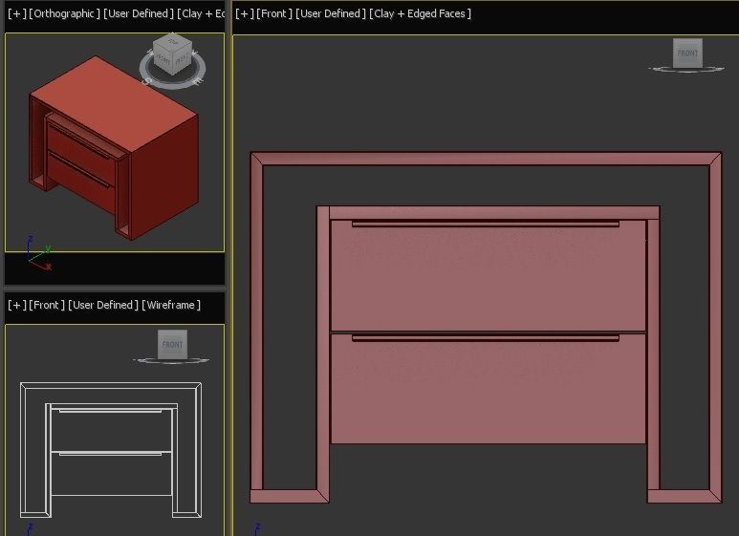Viewport: 739px width, 536px height.
Task: Open [User Defined] menu in the Orthographic viewport
Action: [139, 14]
